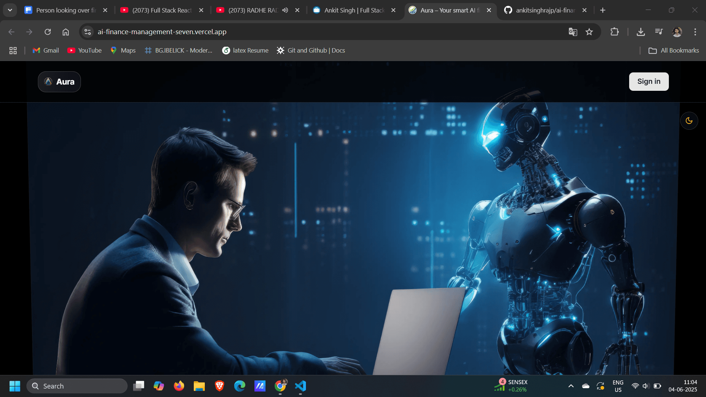Viewport: 706px width, 397px height.
Task: Open Visual Studio Code from taskbar
Action: (x=300, y=386)
